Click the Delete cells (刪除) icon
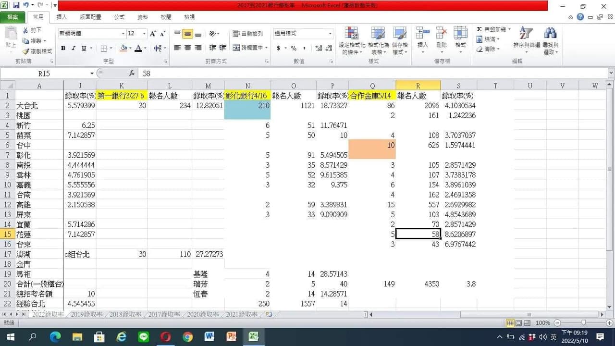The width and height of the screenshot is (615, 346). tap(442, 33)
